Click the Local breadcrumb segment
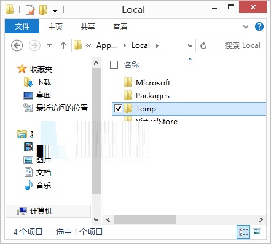The width and height of the screenshot is (271, 244). tap(141, 45)
